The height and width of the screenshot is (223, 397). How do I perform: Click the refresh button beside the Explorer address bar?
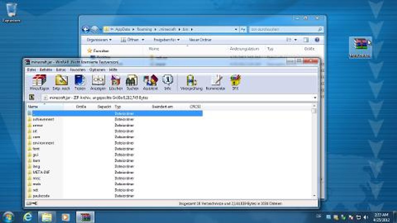243,29
